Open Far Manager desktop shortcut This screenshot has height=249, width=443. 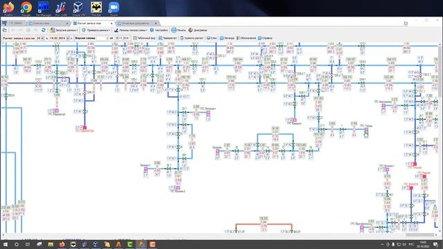[44, 8]
